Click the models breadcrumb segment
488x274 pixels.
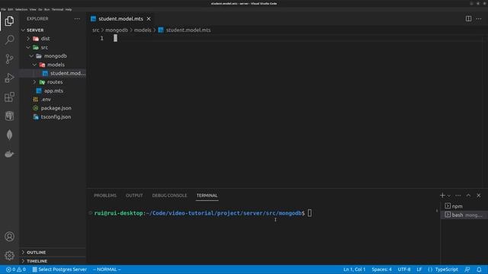pyautogui.click(x=143, y=30)
